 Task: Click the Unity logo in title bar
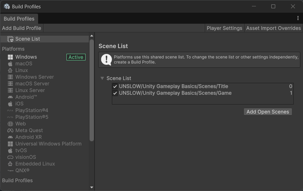[7, 6]
